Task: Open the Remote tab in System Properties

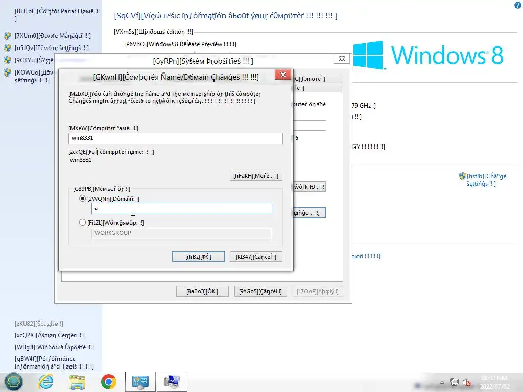Action: pyautogui.click(x=317, y=79)
